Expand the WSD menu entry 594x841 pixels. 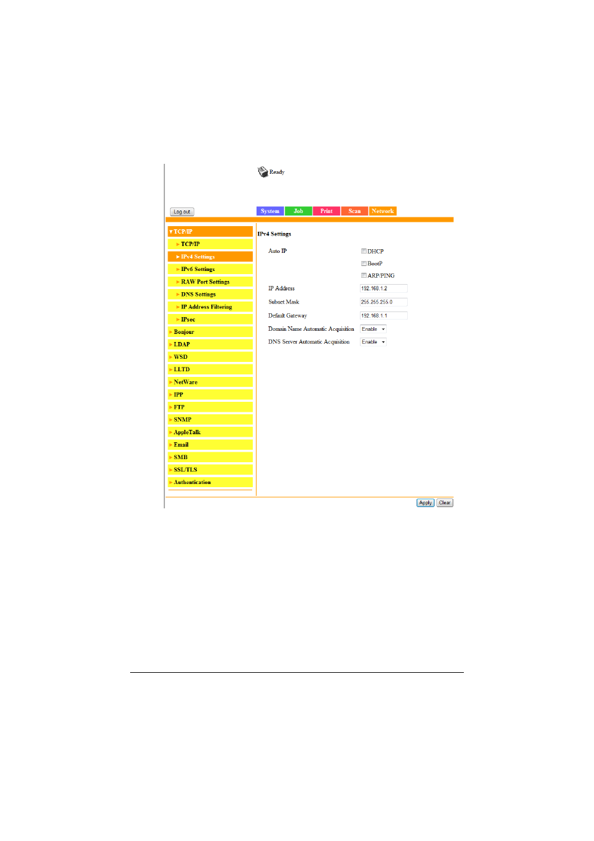click(210, 357)
